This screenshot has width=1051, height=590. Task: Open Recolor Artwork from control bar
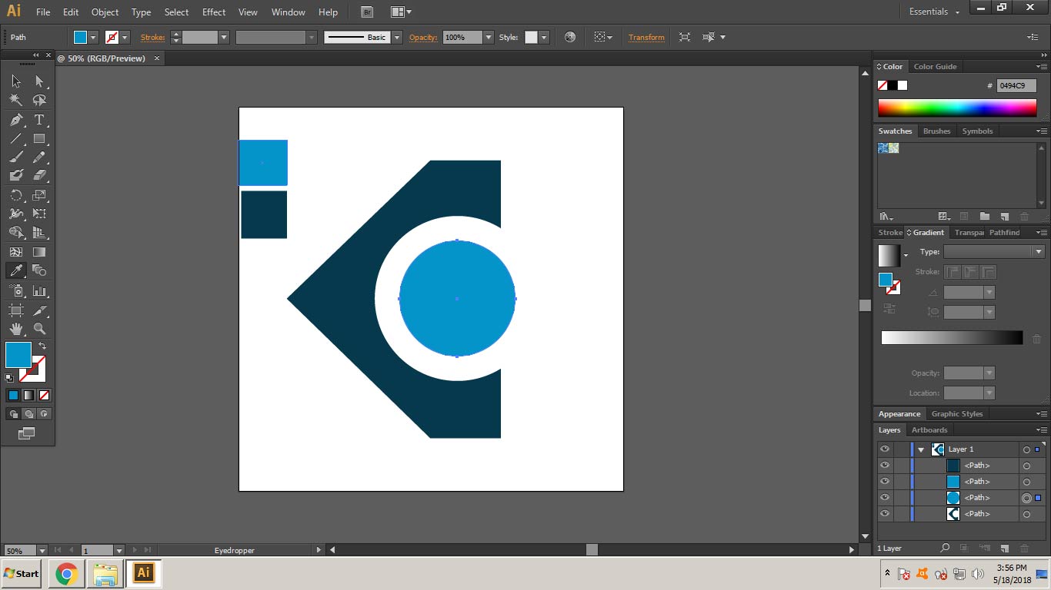[570, 37]
